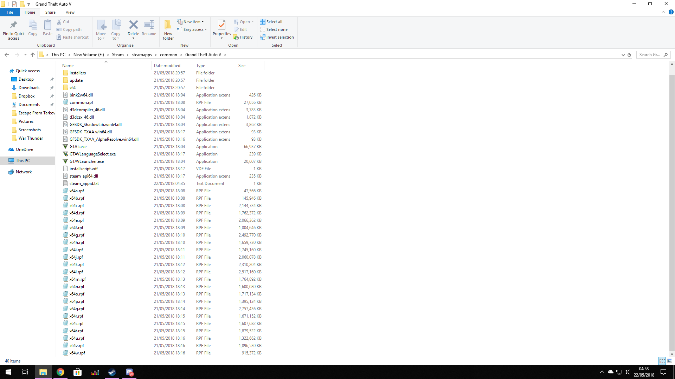Switch to large thumbnails view icon

tap(670, 361)
